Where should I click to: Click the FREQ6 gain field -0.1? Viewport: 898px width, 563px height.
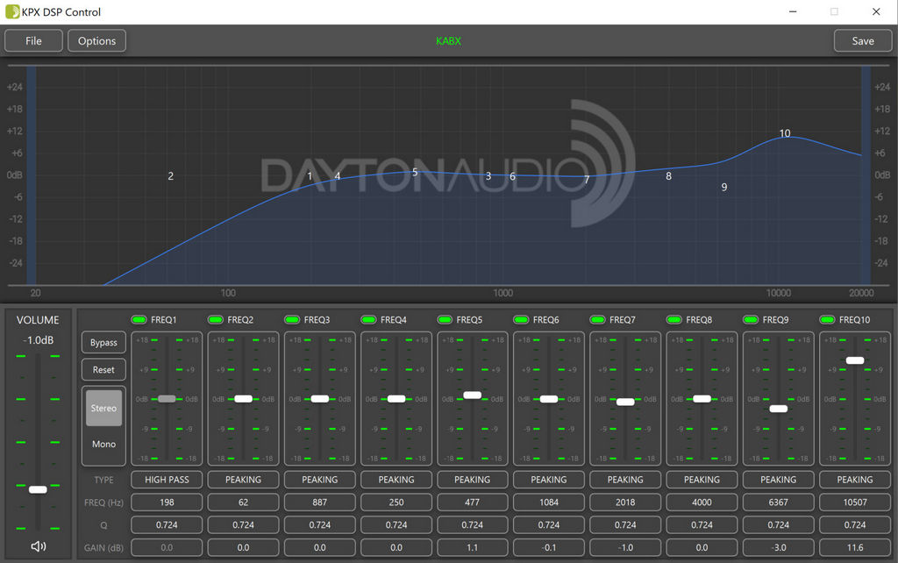click(x=549, y=547)
